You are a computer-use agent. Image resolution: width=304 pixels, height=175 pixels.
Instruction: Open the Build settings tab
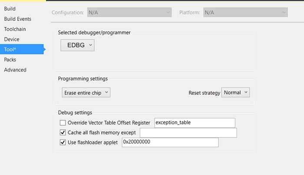tap(10, 9)
